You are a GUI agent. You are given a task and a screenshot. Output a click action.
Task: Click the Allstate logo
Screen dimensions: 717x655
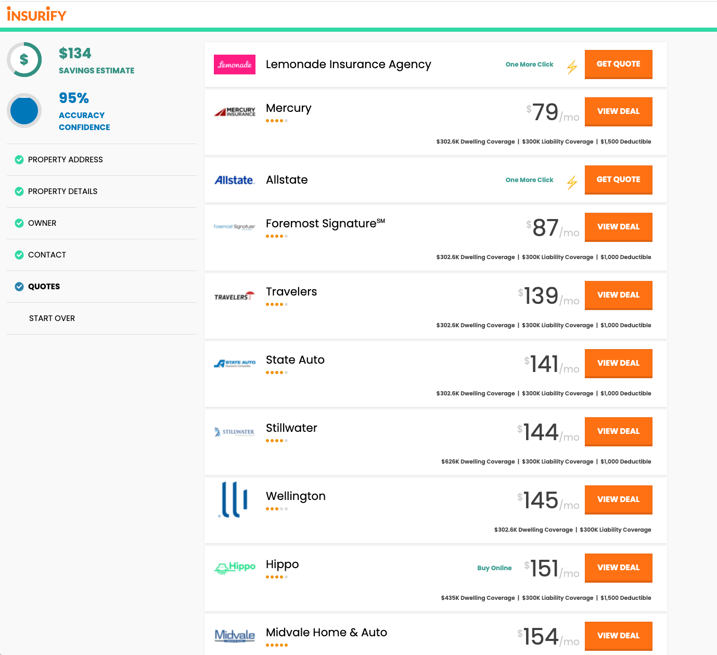(x=235, y=180)
